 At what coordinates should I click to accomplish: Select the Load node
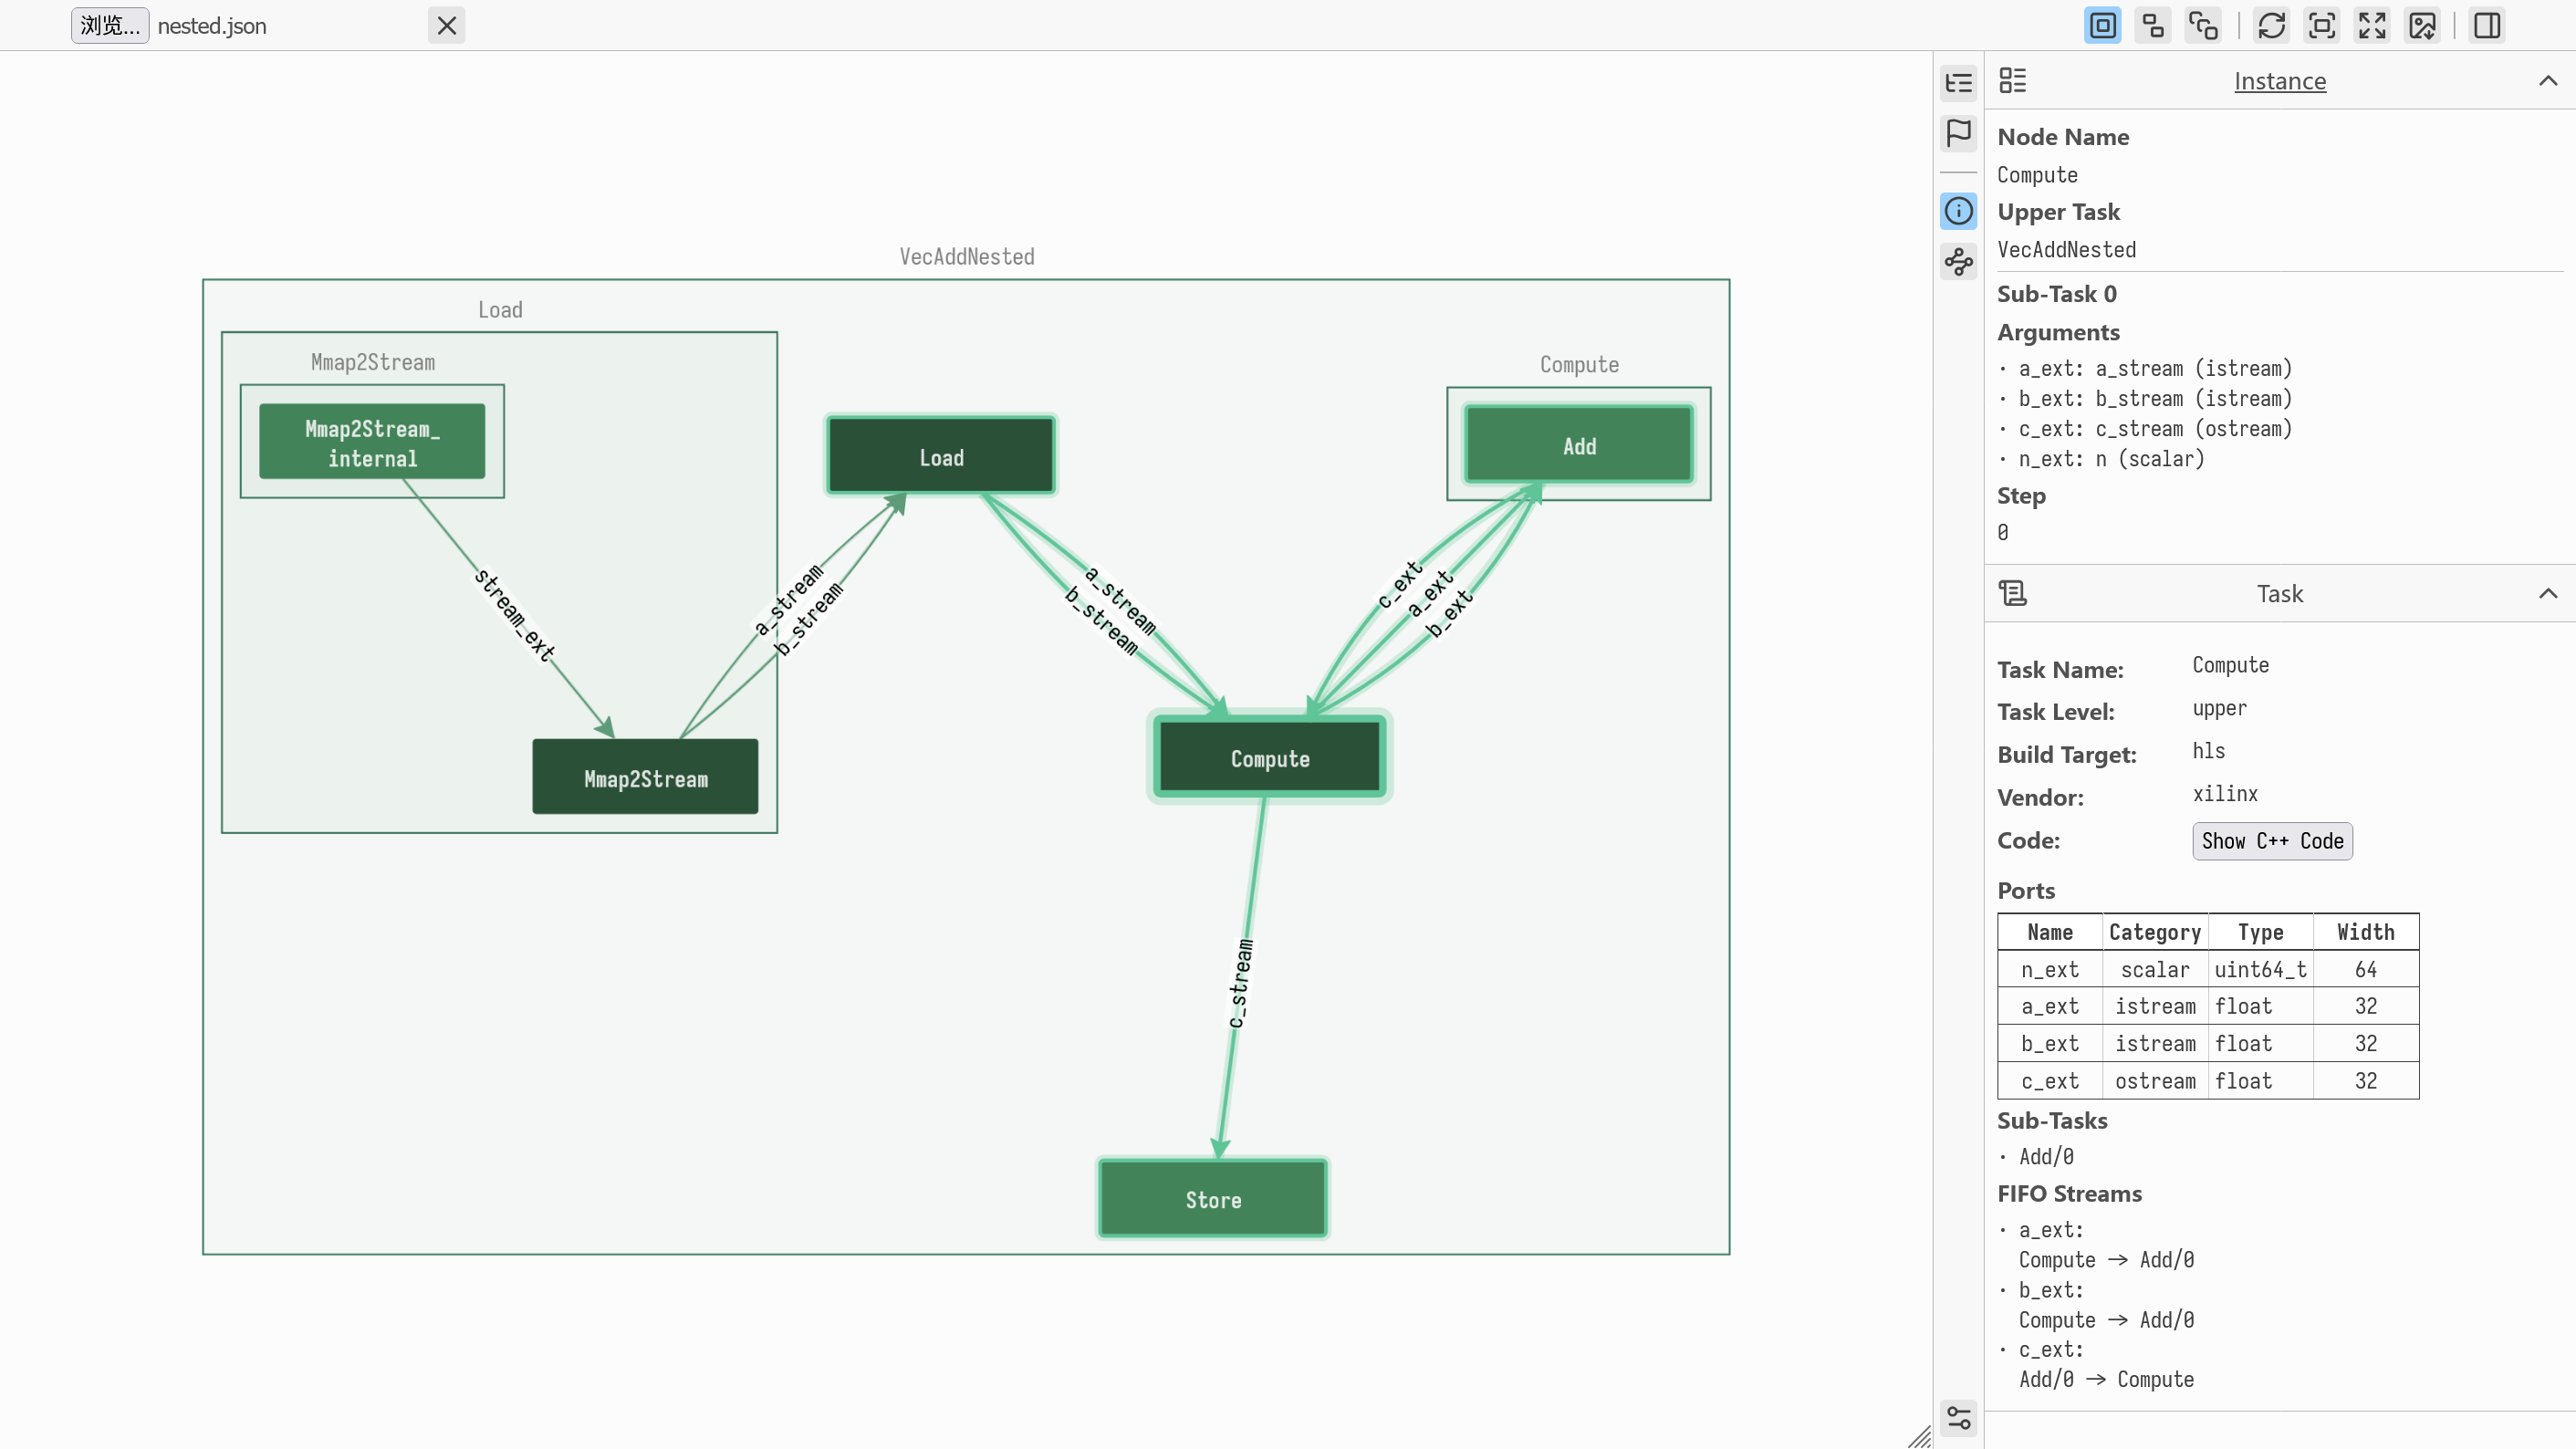tap(941, 457)
